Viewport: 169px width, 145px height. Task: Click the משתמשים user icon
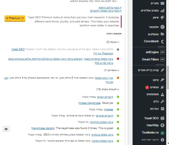tap(163, 94)
